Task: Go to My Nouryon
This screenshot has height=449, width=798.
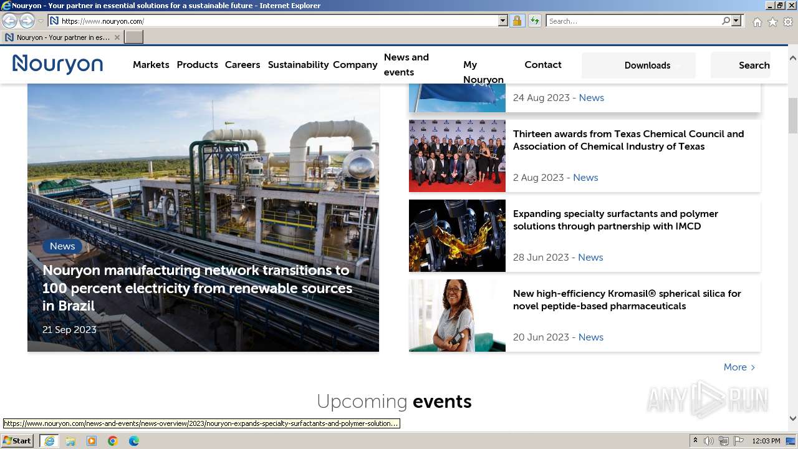Action: click(x=483, y=72)
